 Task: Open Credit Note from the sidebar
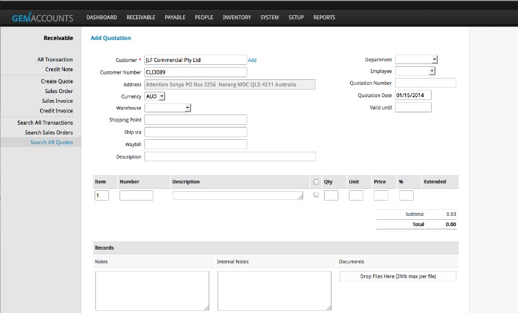click(59, 69)
